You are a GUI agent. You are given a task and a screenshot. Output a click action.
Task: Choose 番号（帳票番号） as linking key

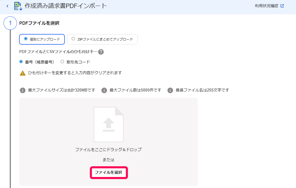coord(37,62)
